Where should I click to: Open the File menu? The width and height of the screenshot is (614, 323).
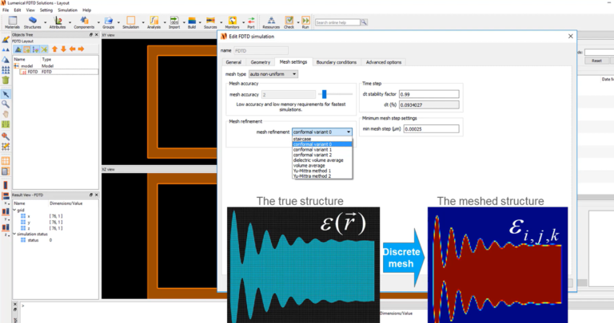click(x=6, y=10)
